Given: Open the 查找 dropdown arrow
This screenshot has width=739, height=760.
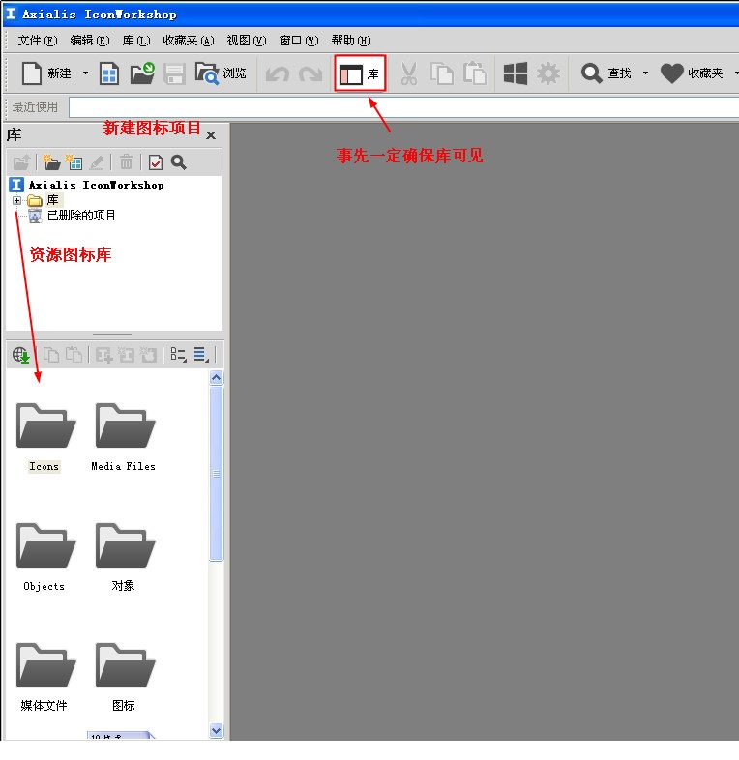Looking at the screenshot, I should click(645, 73).
